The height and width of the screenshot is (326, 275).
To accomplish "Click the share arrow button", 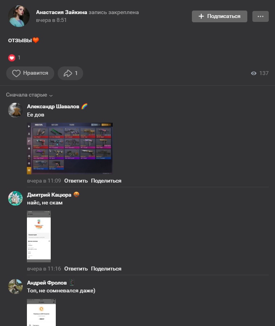I will pos(70,73).
